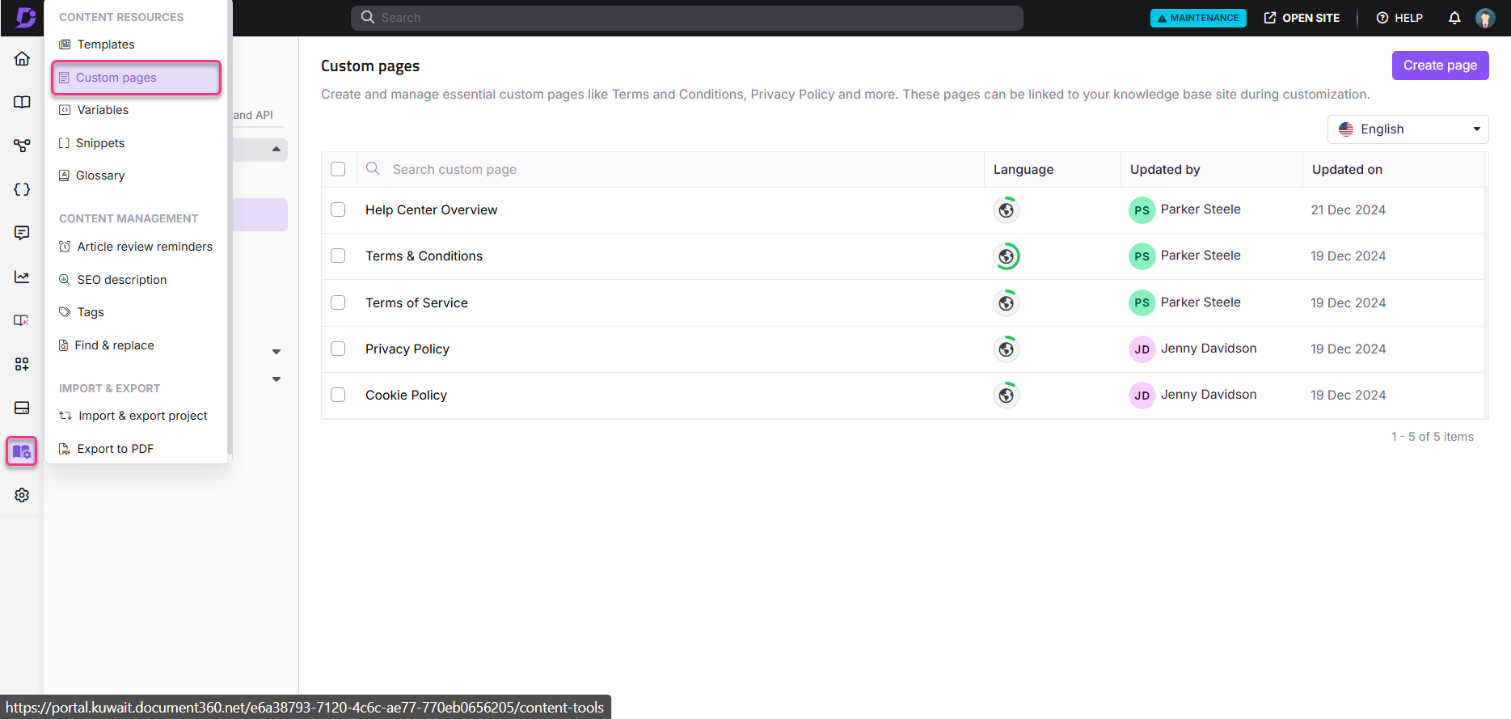Screen dimensions: 1511x719
Task: Open the widgets grid icon in sidebar
Action: (x=22, y=364)
